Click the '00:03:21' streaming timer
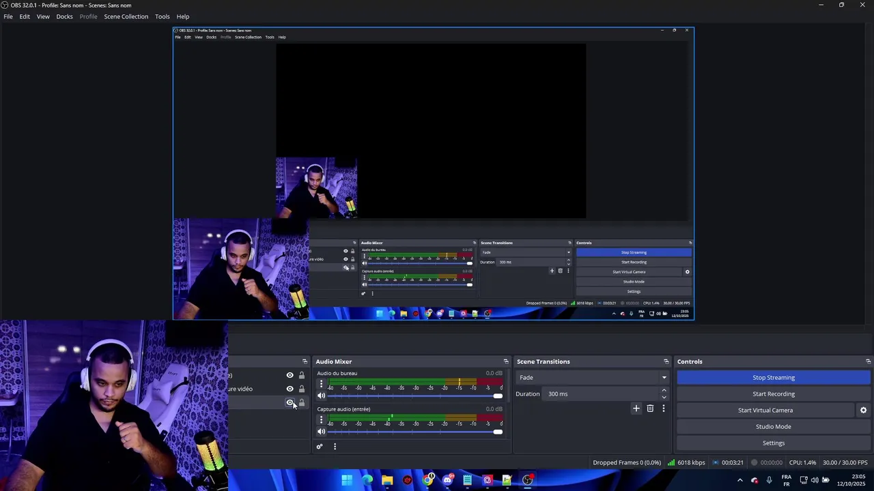The width and height of the screenshot is (874, 491). point(733,462)
